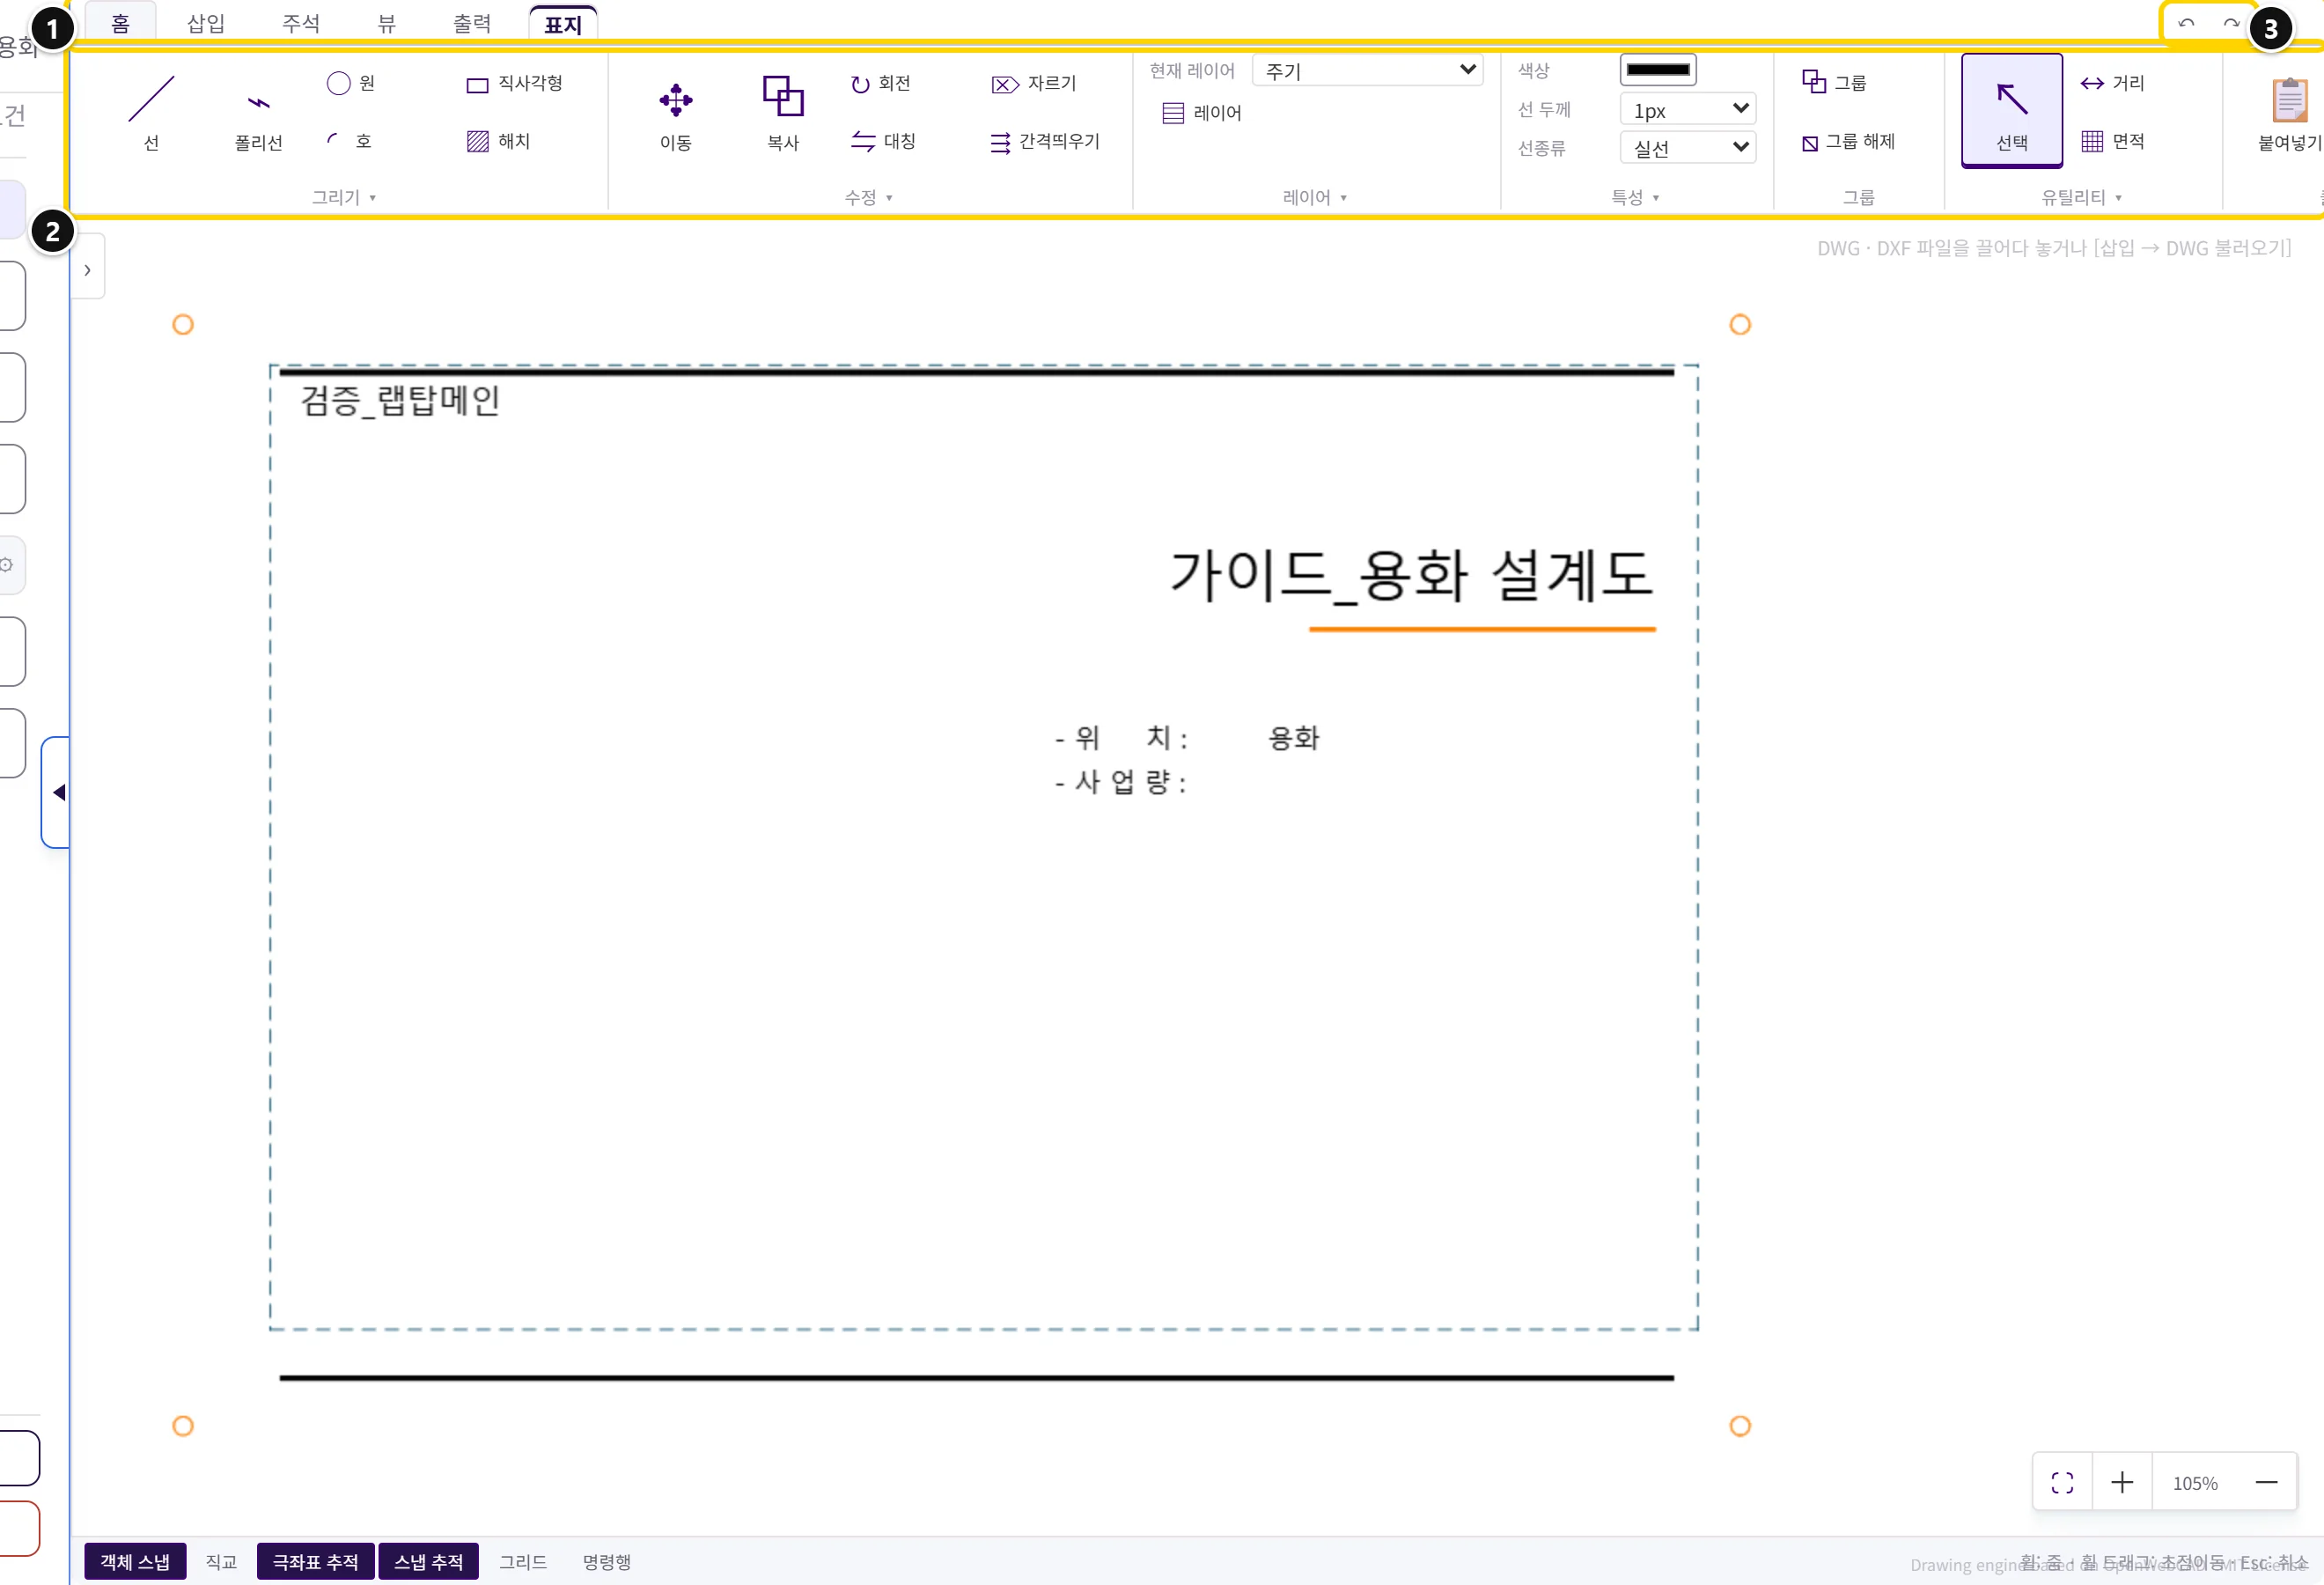Redo the last action

coord(2231,24)
